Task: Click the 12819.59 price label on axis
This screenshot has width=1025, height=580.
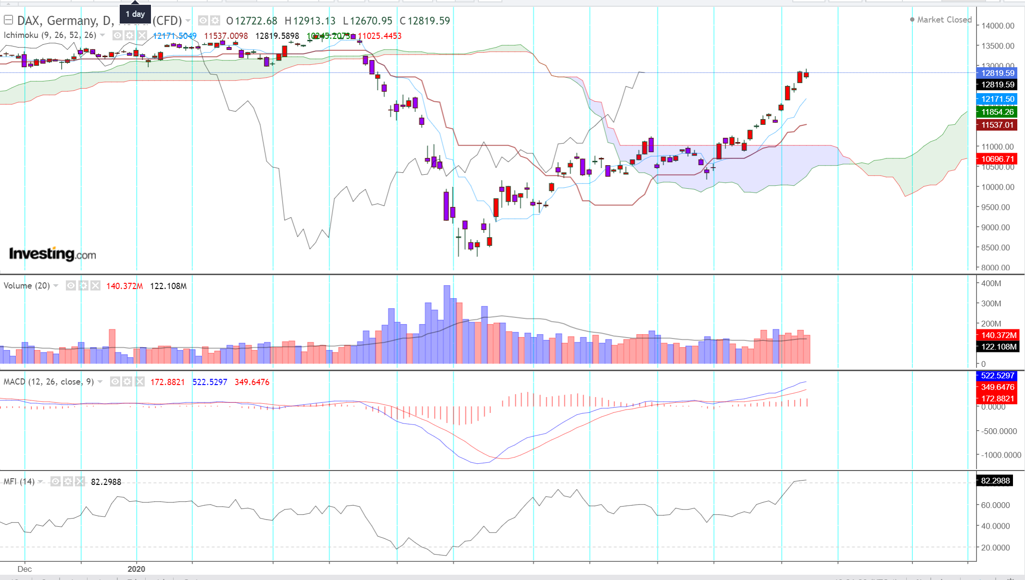Action: click(998, 73)
